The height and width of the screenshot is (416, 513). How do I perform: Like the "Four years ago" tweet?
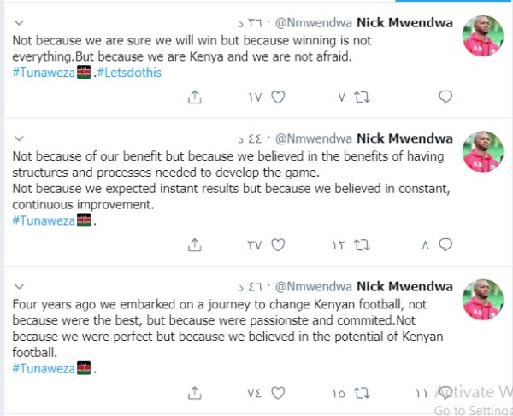tap(277, 393)
